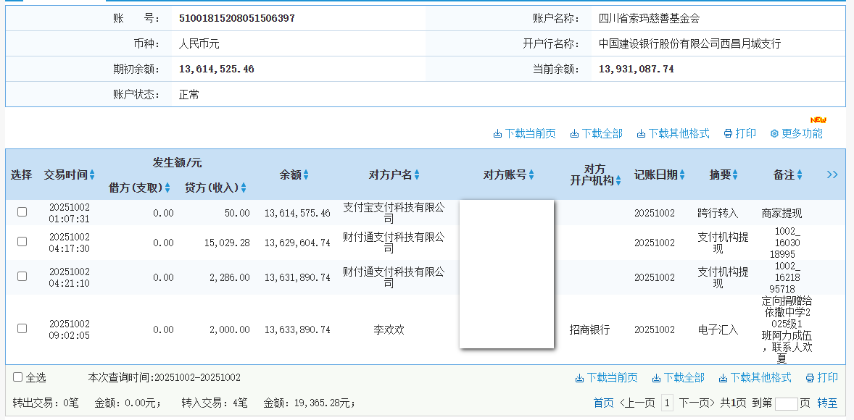This screenshot has height=420, width=854.
Task: Click the top 下载全部 download icon
Action: (x=574, y=134)
